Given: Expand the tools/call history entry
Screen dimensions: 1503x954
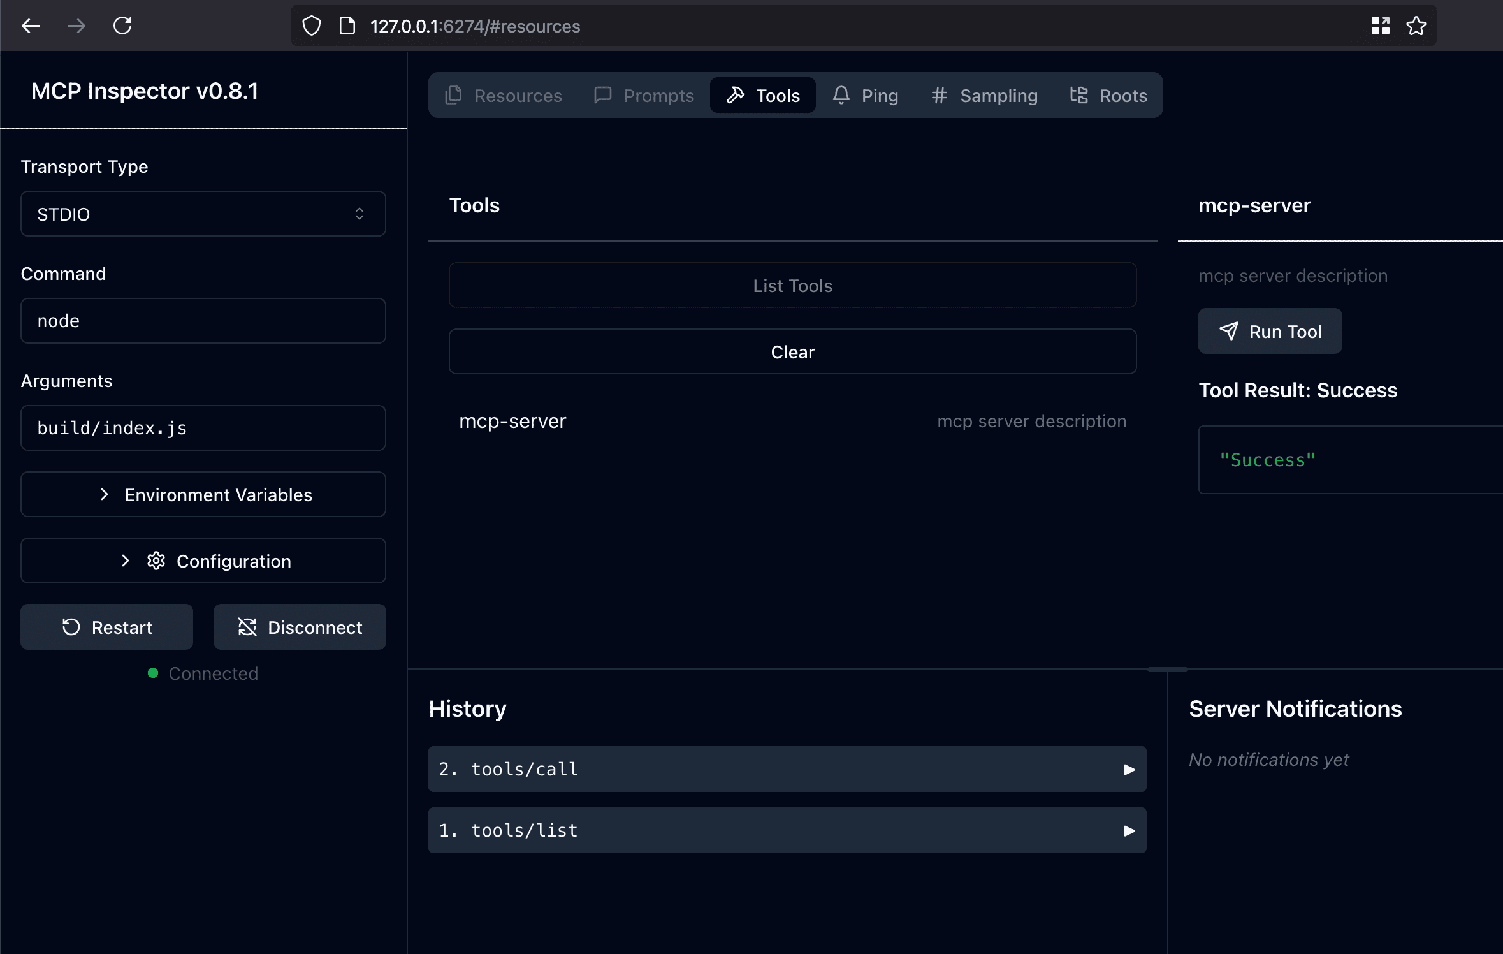Looking at the screenshot, I should (x=787, y=769).
